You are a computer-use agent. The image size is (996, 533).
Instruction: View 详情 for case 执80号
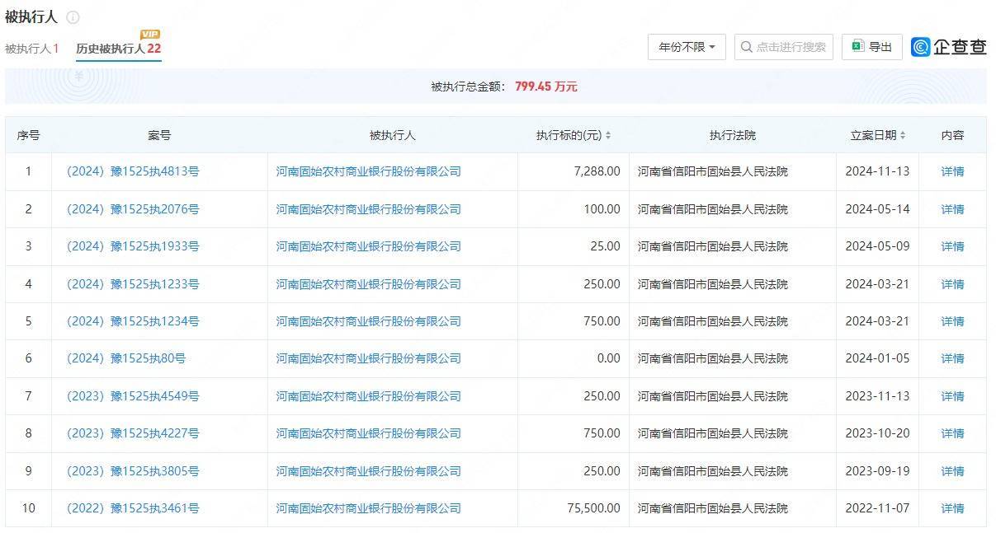(x=952, y=358)
